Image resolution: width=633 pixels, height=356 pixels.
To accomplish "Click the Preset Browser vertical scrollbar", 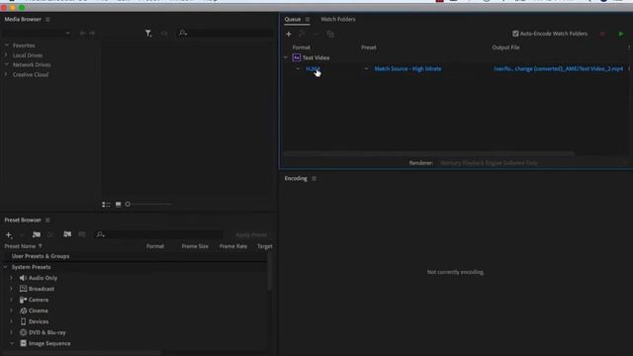I will (270, 271).
